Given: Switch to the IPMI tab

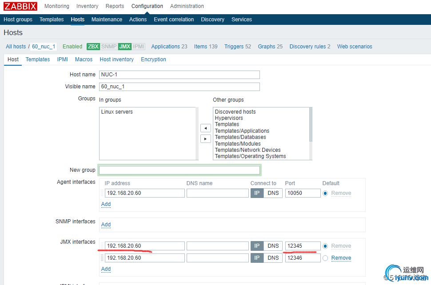Looking at the screenshot, I should click(62, 59).
